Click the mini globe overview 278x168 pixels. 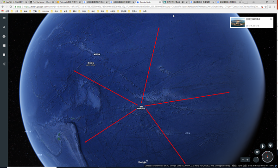click(256, 160)
